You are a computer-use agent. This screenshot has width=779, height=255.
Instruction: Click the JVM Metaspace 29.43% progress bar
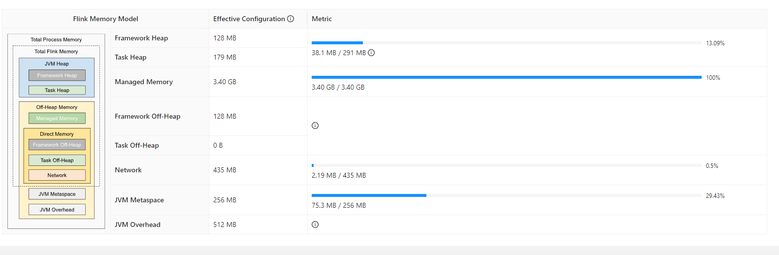coord(506,195)
